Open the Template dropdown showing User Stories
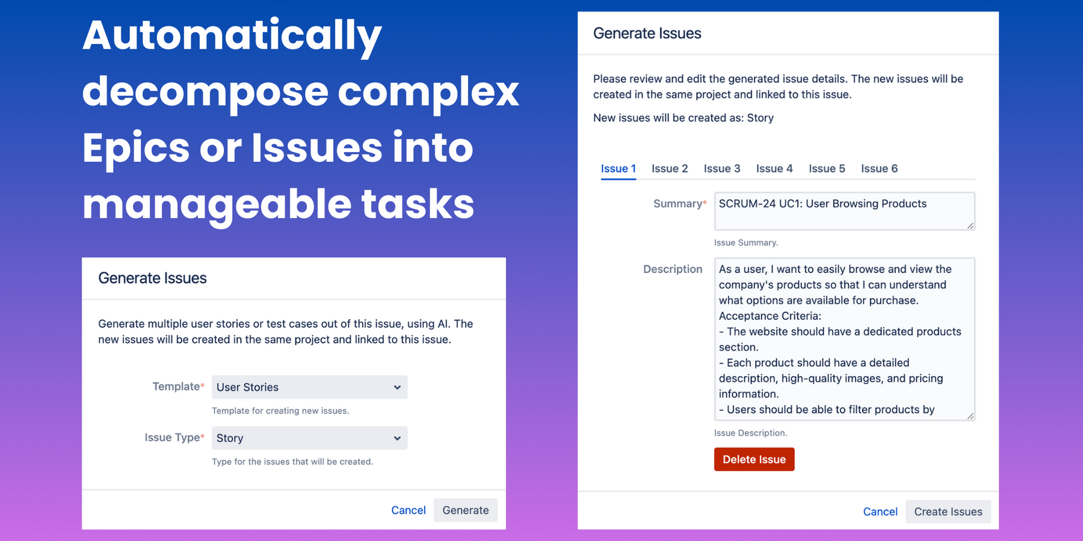 tap(309, 387)
